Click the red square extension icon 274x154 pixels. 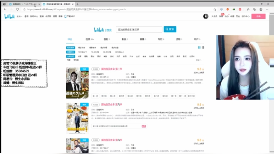pos(240,10)
